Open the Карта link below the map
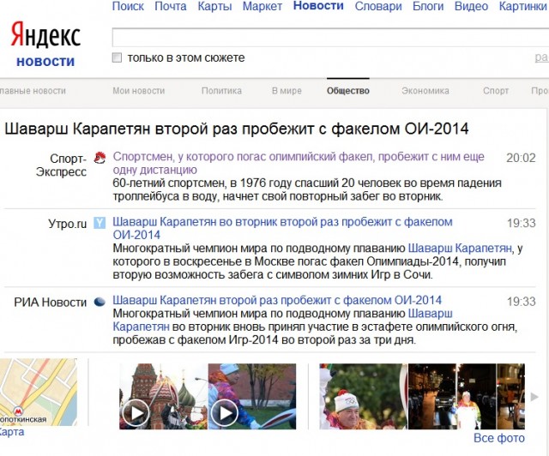The height and width of the screenshot is (456, 549). (11, 432)
